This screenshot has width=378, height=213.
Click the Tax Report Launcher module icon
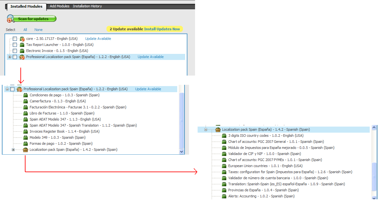(22, 45)
